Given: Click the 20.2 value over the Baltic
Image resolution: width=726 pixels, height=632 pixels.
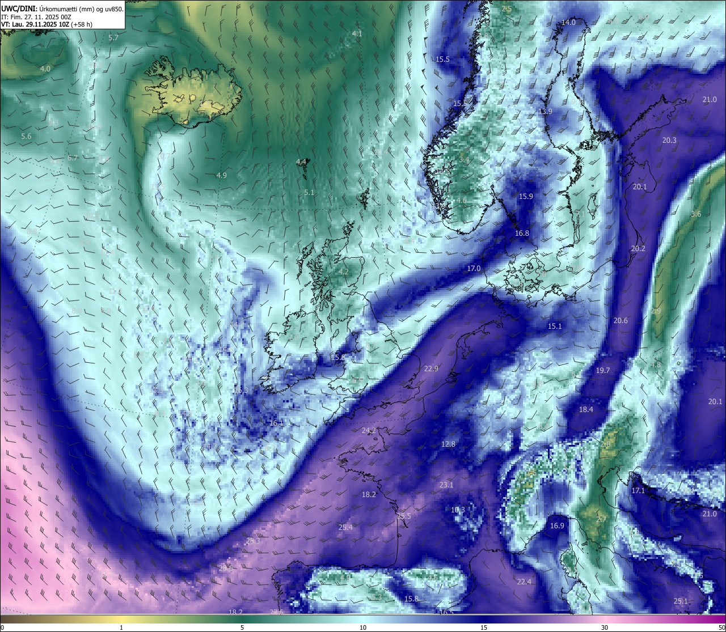Looking at the screenshot, I should click(x=638, y=249).
